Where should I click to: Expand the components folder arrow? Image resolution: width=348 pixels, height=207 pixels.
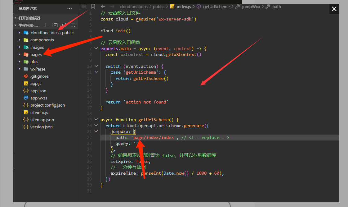(20, 40)
